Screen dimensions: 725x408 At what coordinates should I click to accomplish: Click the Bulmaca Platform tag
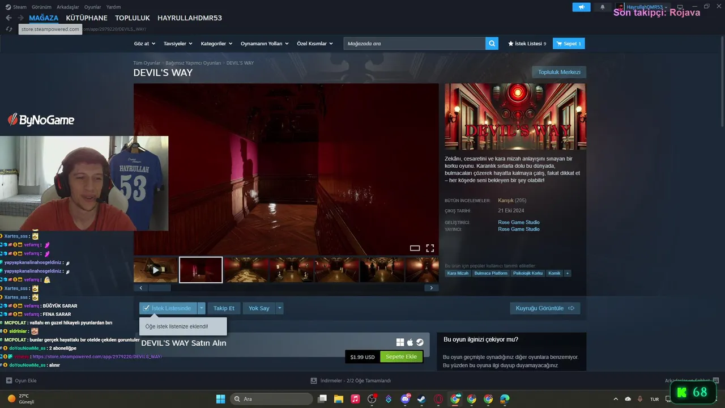pyautogui.click(x=491, y=273)
